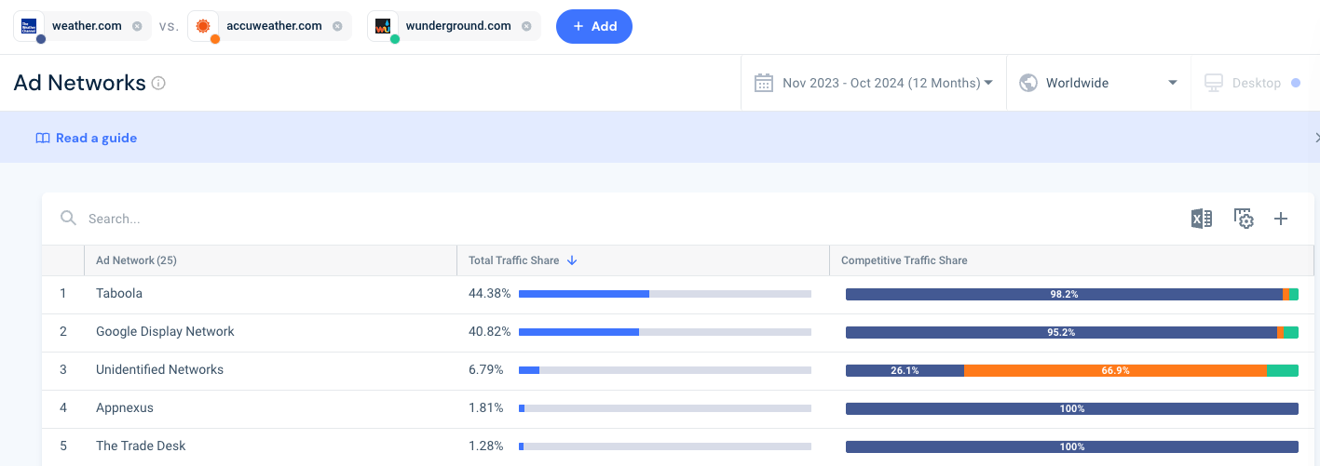Viewport: 1320px width, 466px height.
Task: Click the Add website button
Action: point(594,26)
